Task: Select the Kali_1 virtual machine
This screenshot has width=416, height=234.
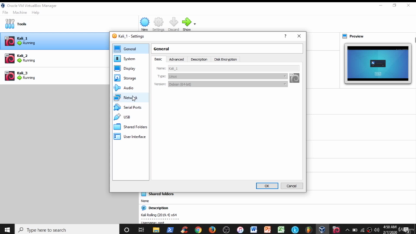Action: (x=55, y=41)
